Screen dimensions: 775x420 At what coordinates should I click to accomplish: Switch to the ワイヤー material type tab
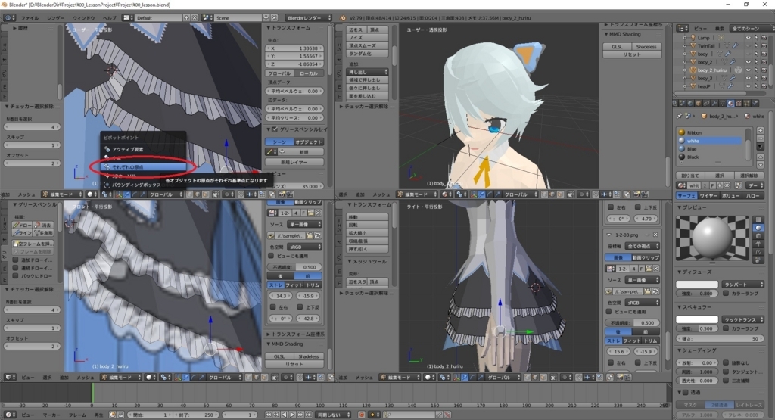(x=708, y=196)
